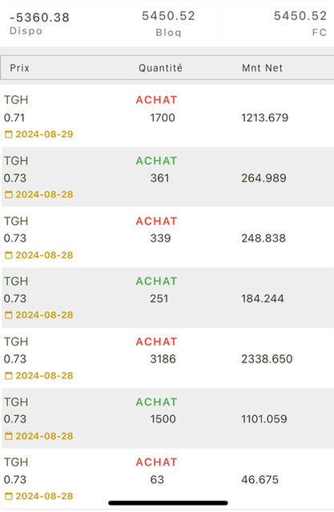Open the green ACHAT order of 361
Screen dimensions: 334x512
[x=156, y=161]
